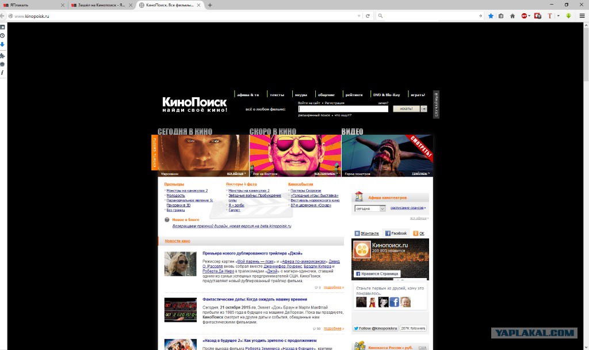Screen dimensions: 589x350
Task: Click the go arrow in browser search box
Action: click(480, 16)
